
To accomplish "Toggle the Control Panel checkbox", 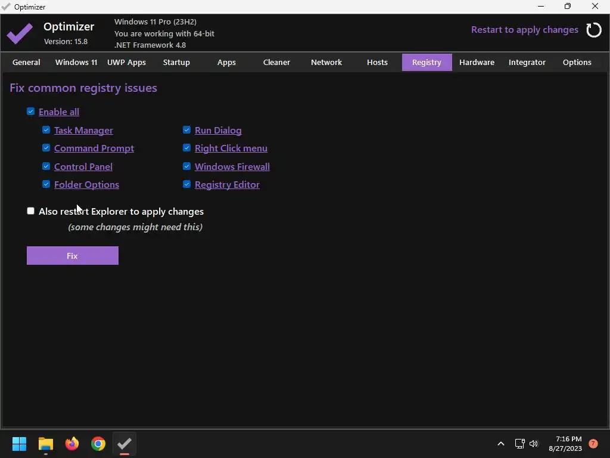I will (x=46, y=166).
